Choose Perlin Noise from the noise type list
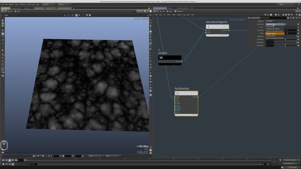Image resolution: width=301 pixels, height=169 pixels. coord(275,26)
